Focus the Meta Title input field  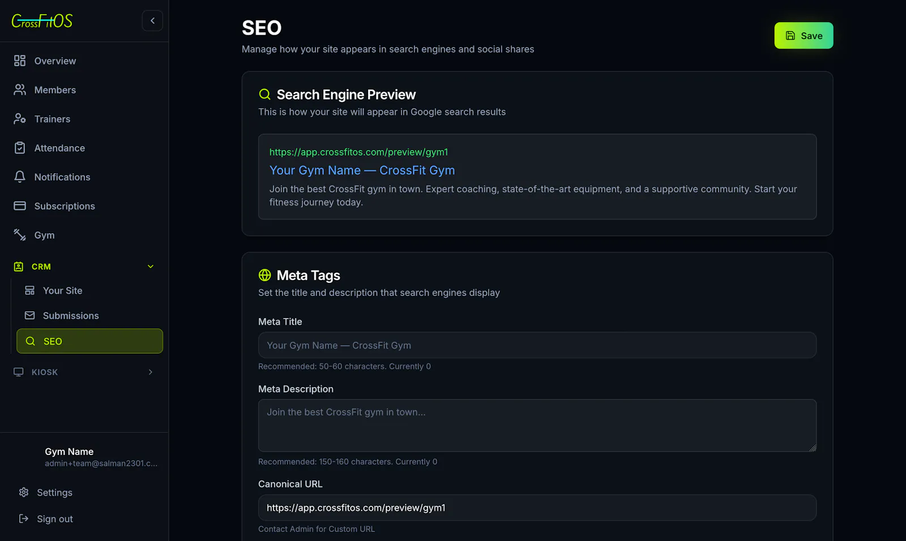coord(537,345)
